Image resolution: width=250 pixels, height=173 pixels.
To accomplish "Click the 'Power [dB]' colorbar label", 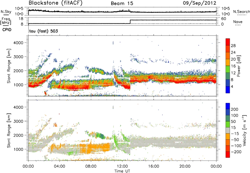I will [x=238, y=66].
